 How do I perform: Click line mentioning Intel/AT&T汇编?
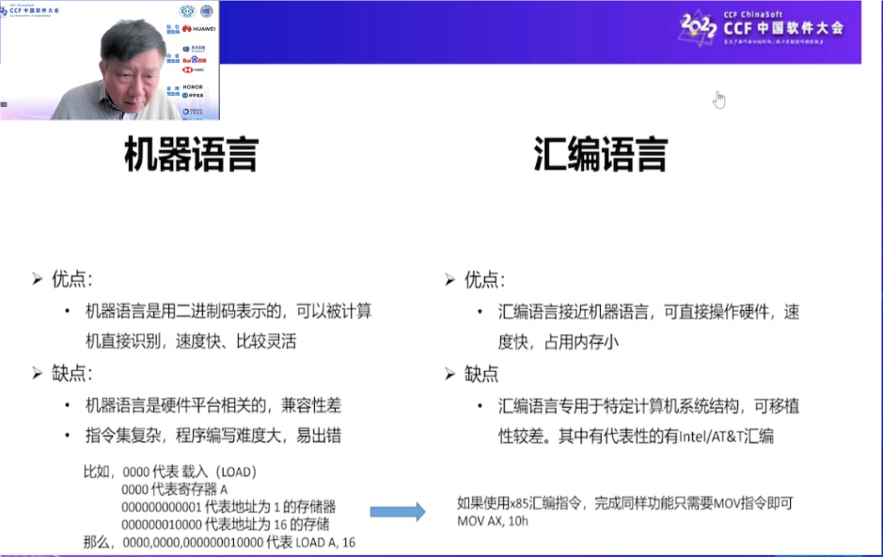coord(636,436)
